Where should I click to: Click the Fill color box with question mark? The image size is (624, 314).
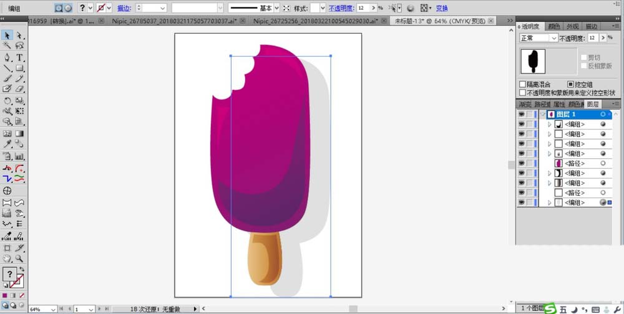[x=9, y=274]
